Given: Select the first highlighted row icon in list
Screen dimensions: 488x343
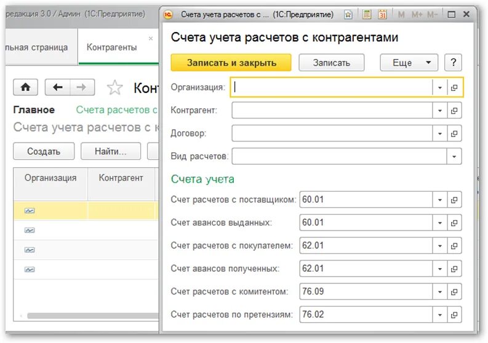Looking at the screenshot, I should click(x=30, y=211).
